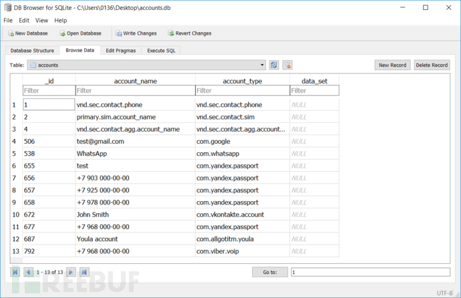Click Write Changes in the toolbar
Image resolution: width=461 pixels, height=298 pixels.
tap(136, 33)
